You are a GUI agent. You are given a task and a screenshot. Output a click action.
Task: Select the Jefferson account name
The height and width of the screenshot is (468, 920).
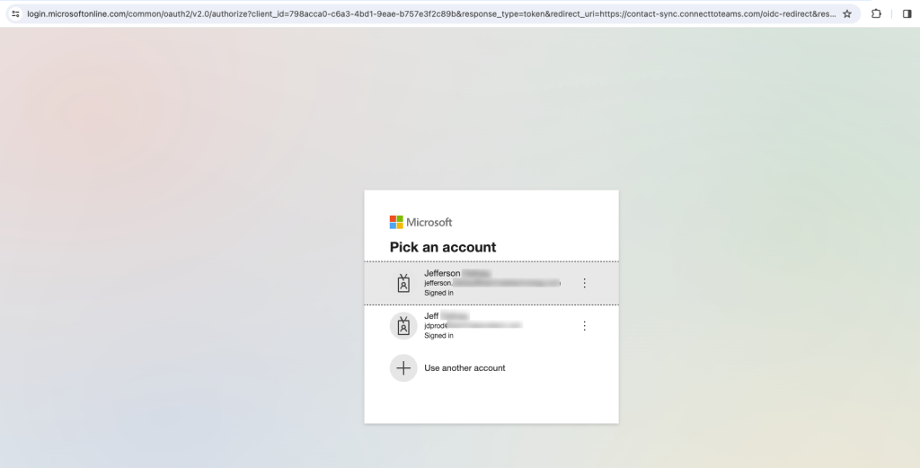442,273
